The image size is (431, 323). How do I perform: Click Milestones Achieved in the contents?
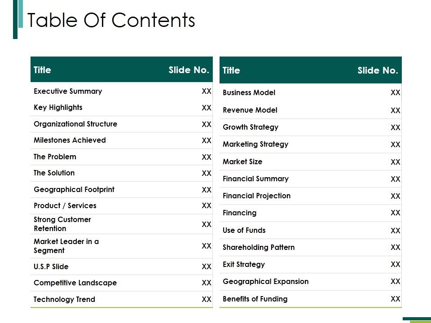click(70, 140)
